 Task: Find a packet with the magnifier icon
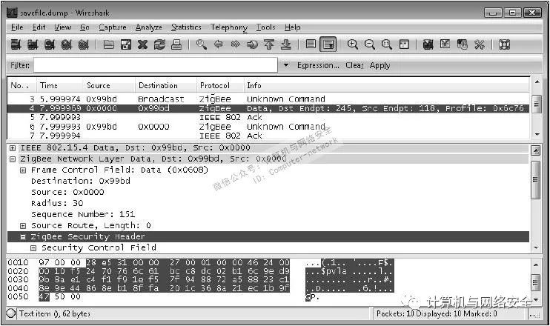click(x=202, y=44)
